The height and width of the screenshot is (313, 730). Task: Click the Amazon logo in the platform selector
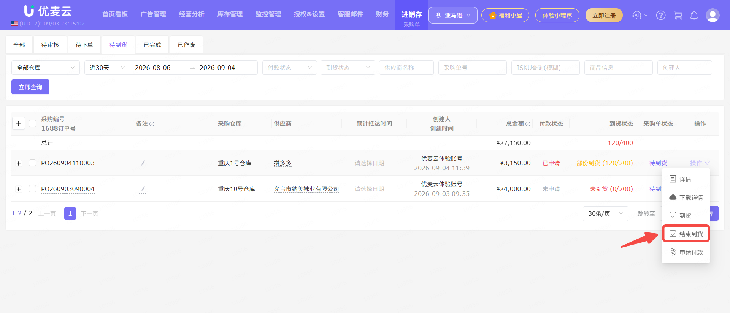click(x=438, y=15)
